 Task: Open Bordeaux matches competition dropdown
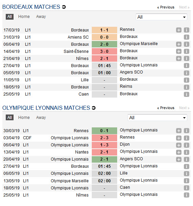[x=162, y=17]
